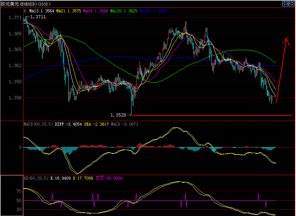Select the MA13:1.3564 indicator label
The image size is (296, 216).
point(42,11)
